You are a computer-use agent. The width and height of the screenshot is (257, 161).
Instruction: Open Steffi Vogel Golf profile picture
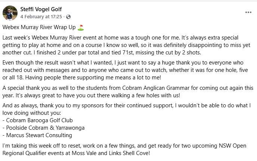pyautogui.click(x=10, y=13)
